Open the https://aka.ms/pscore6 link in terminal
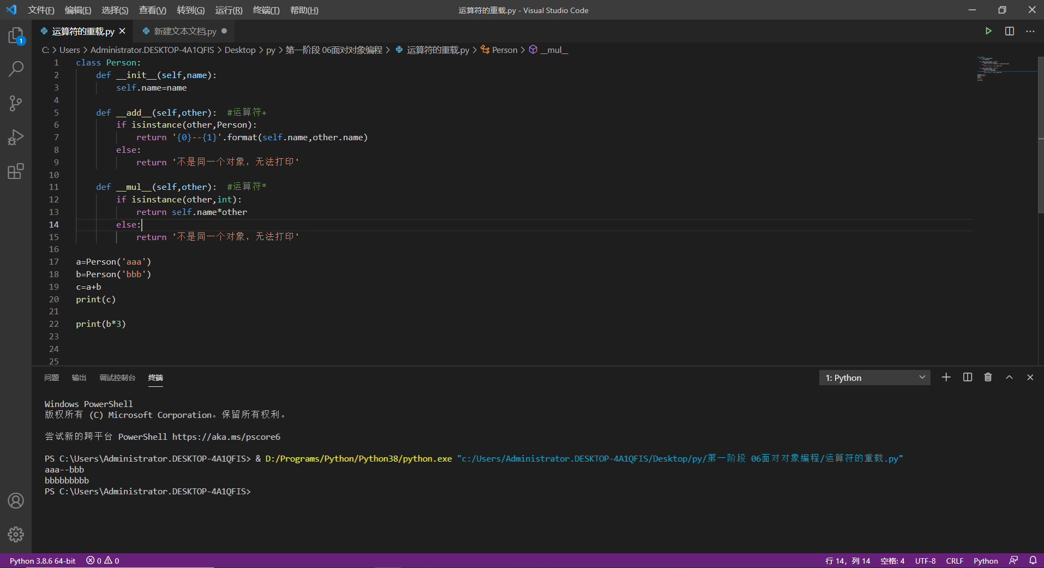Screen dimensions: 1044x568 pos(226,437)
